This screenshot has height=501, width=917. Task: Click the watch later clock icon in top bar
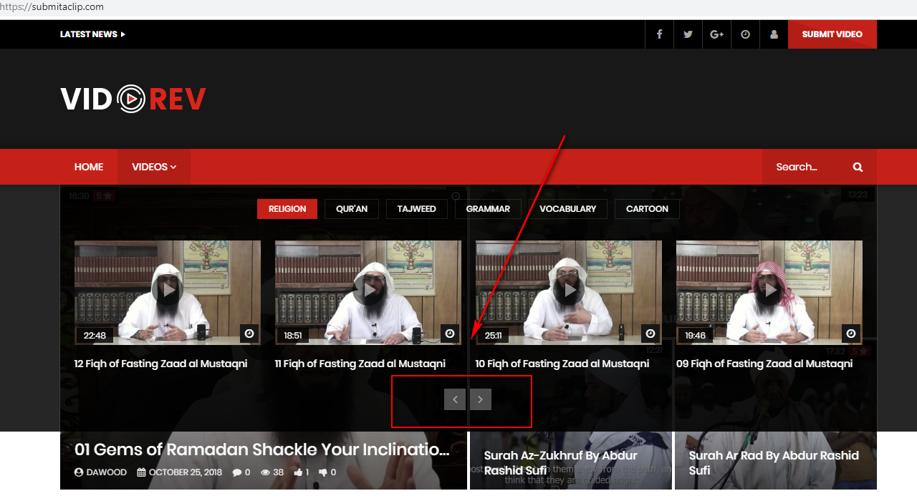coord(745,34)
